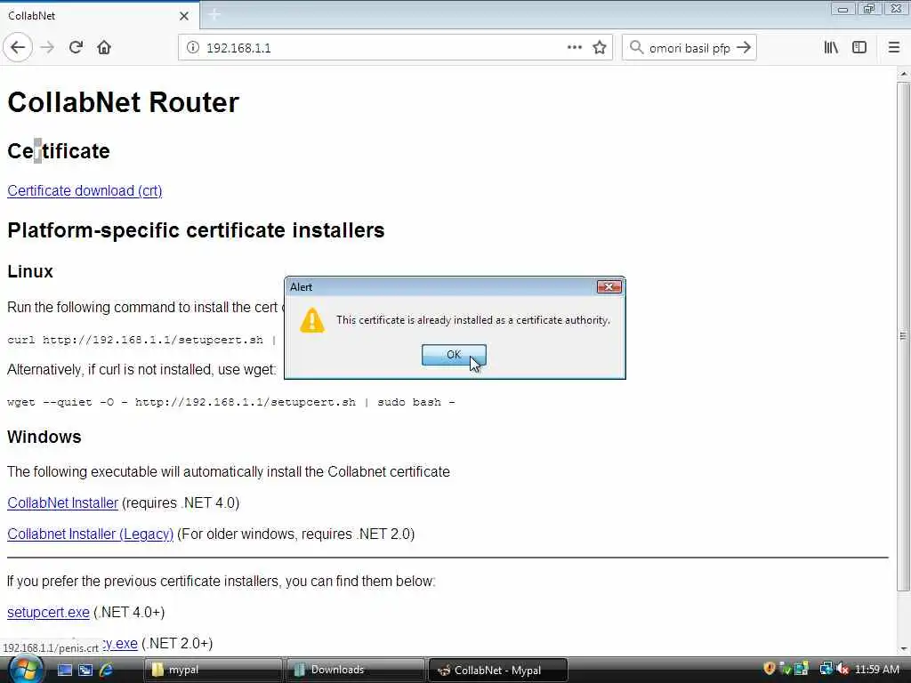911x683 pixels.
Task: Click the scrollbar up arrow
Action: [904, 75]
